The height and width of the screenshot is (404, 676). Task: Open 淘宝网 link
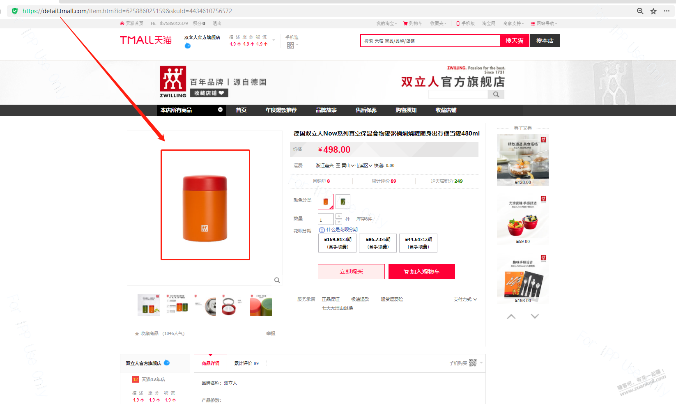(489, 23)
